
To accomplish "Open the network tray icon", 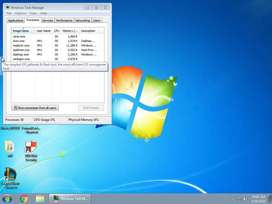I will (x=239, y=199).
